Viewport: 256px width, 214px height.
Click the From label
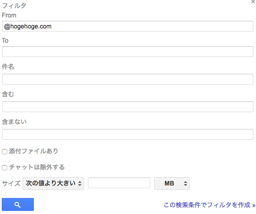9,15
